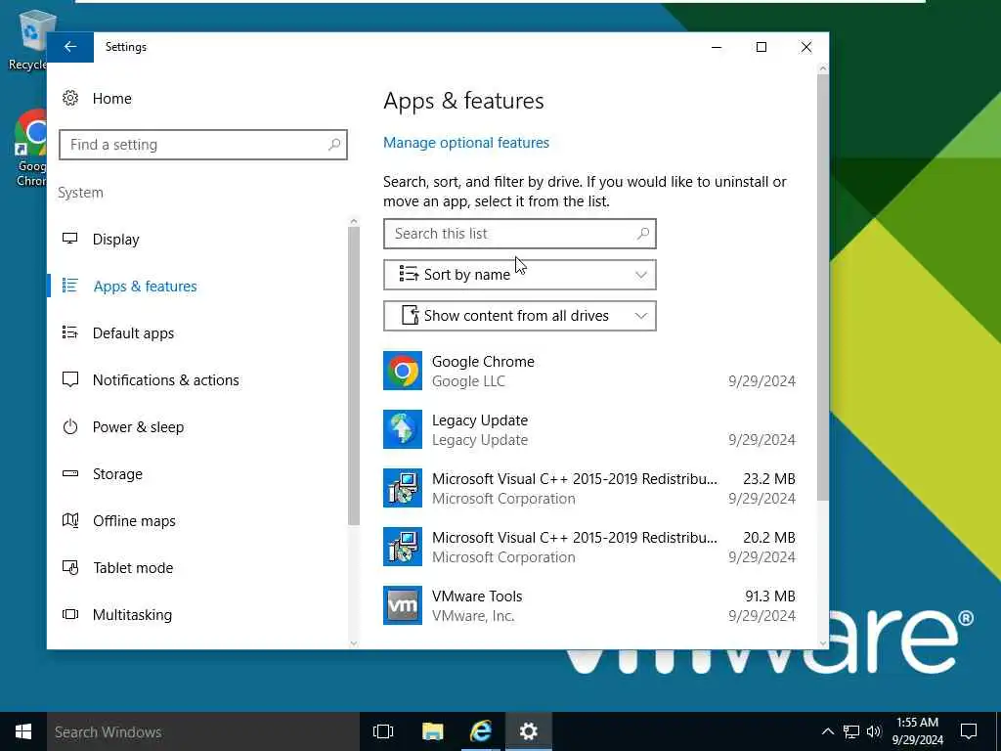Select the Google Chrome app name
Viewport: 1001px width, 751px height.
point(483,362)
